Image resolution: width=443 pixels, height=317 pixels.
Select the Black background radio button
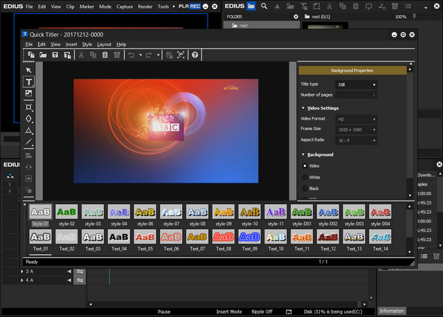[305, 188]
